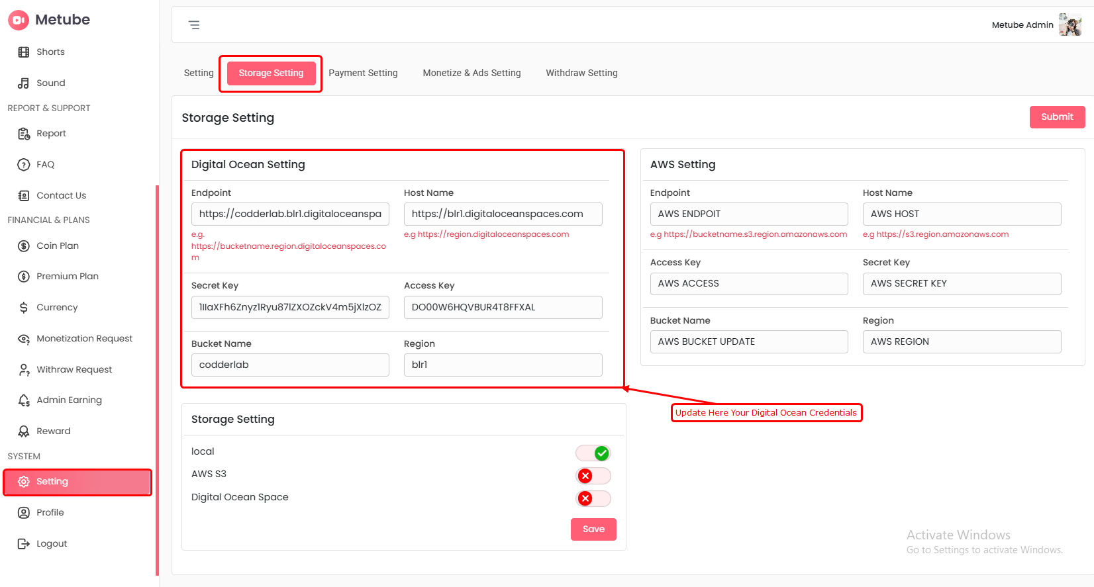Enable the AWS S3 storage toggle
This screenshot has height=587, width=1094.
coord(593,476)
